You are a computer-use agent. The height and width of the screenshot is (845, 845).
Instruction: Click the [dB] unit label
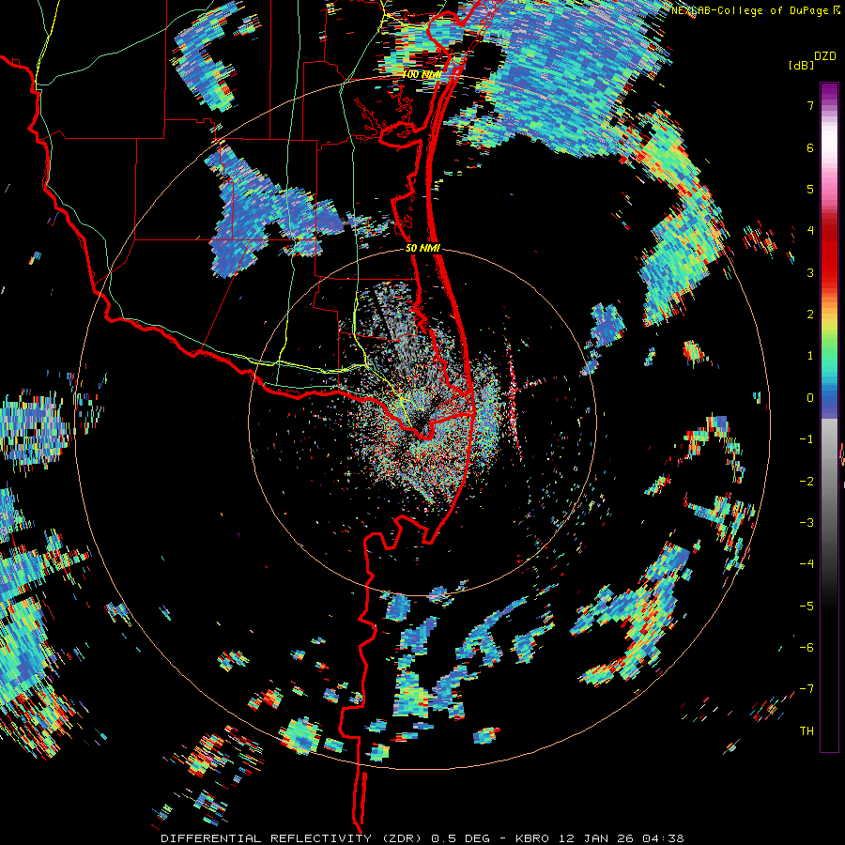tap(801, 65)
